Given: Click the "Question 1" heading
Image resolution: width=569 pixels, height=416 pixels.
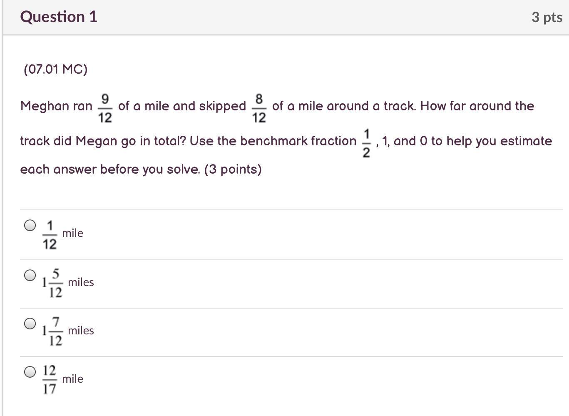Looking at the screenshot, I should pyautogui.click(x=59, y=17).
